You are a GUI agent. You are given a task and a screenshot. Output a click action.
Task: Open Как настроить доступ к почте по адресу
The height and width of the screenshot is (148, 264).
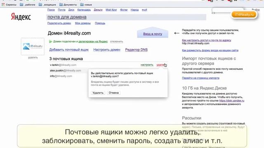(x=207, y=40)
